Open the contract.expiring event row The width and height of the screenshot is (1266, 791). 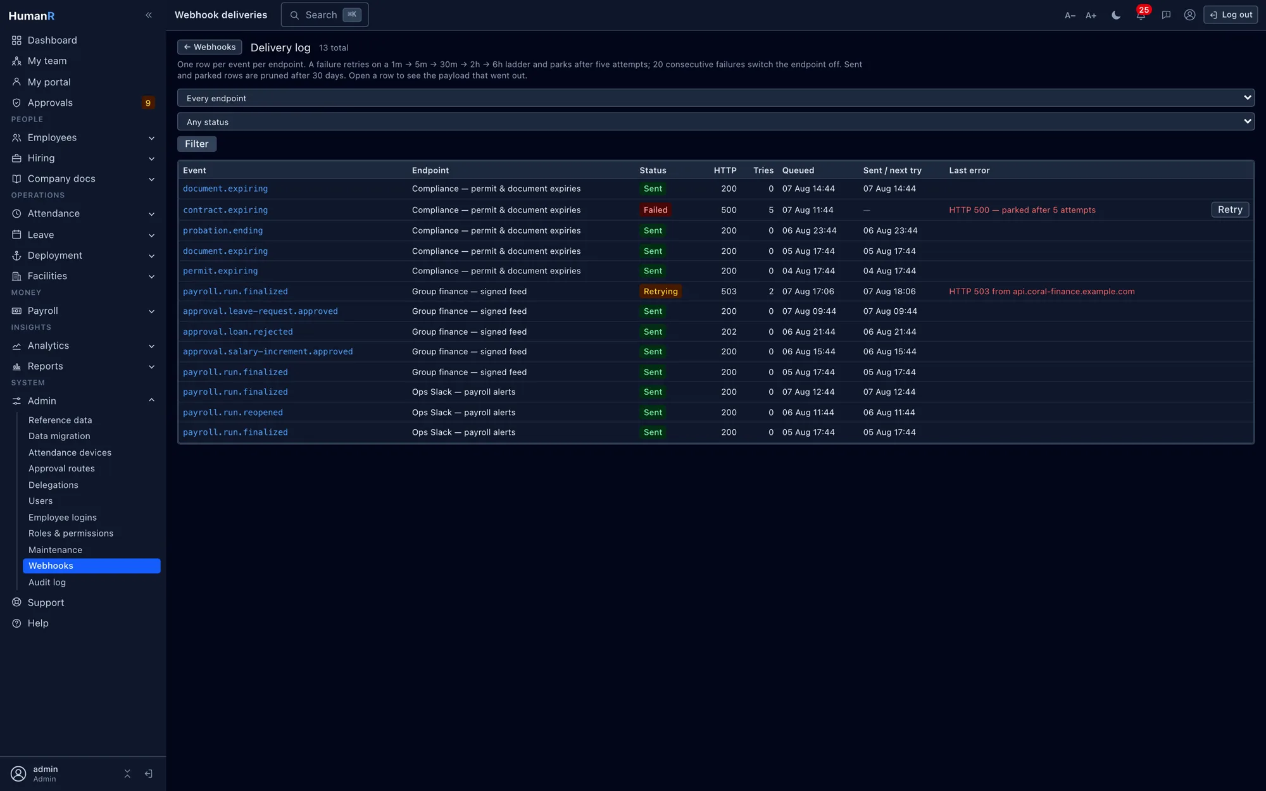click(225, 210)
